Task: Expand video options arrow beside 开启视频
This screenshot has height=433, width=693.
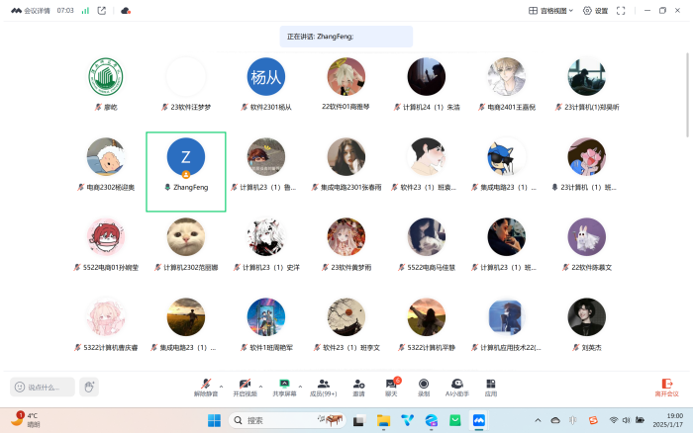Action: click(260, 387)
